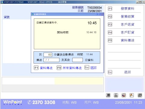
Task: Select 客戶退貨 customer return
Action: (127, 25)
